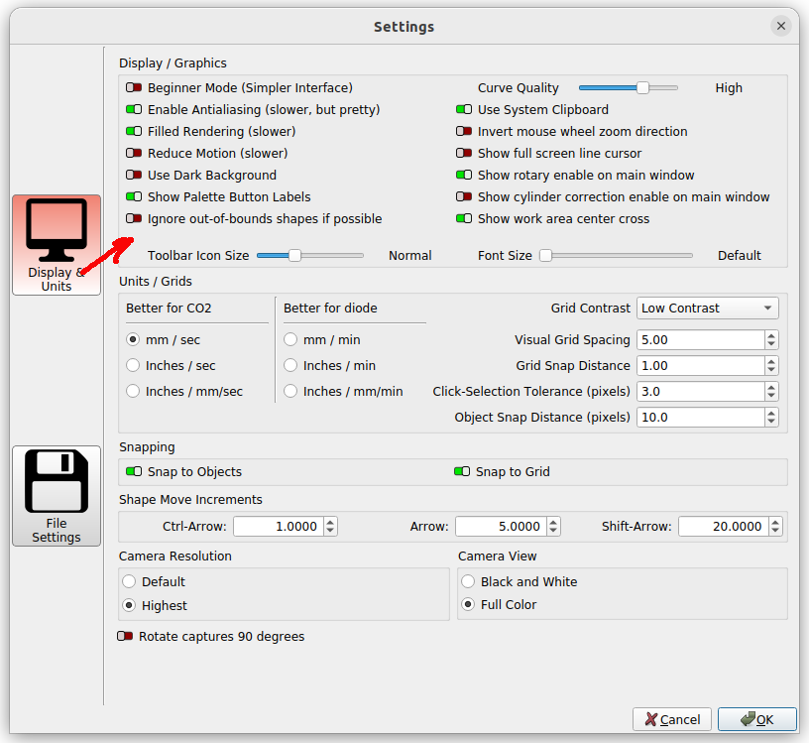Click the Ctrl-Arrow increment input field
Image resolution: width=809 pixels, height=743 pixels.
click(278, 526)
